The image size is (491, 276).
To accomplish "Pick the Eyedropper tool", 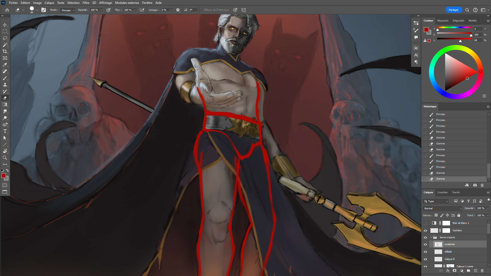I will coord(5,65).
